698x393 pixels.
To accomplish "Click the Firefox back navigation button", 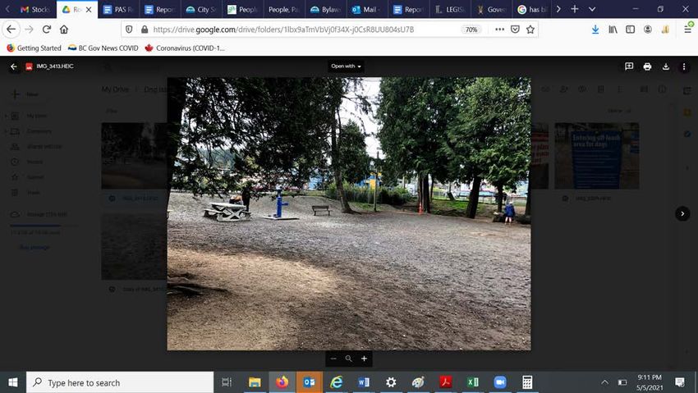I will (11, 30).
